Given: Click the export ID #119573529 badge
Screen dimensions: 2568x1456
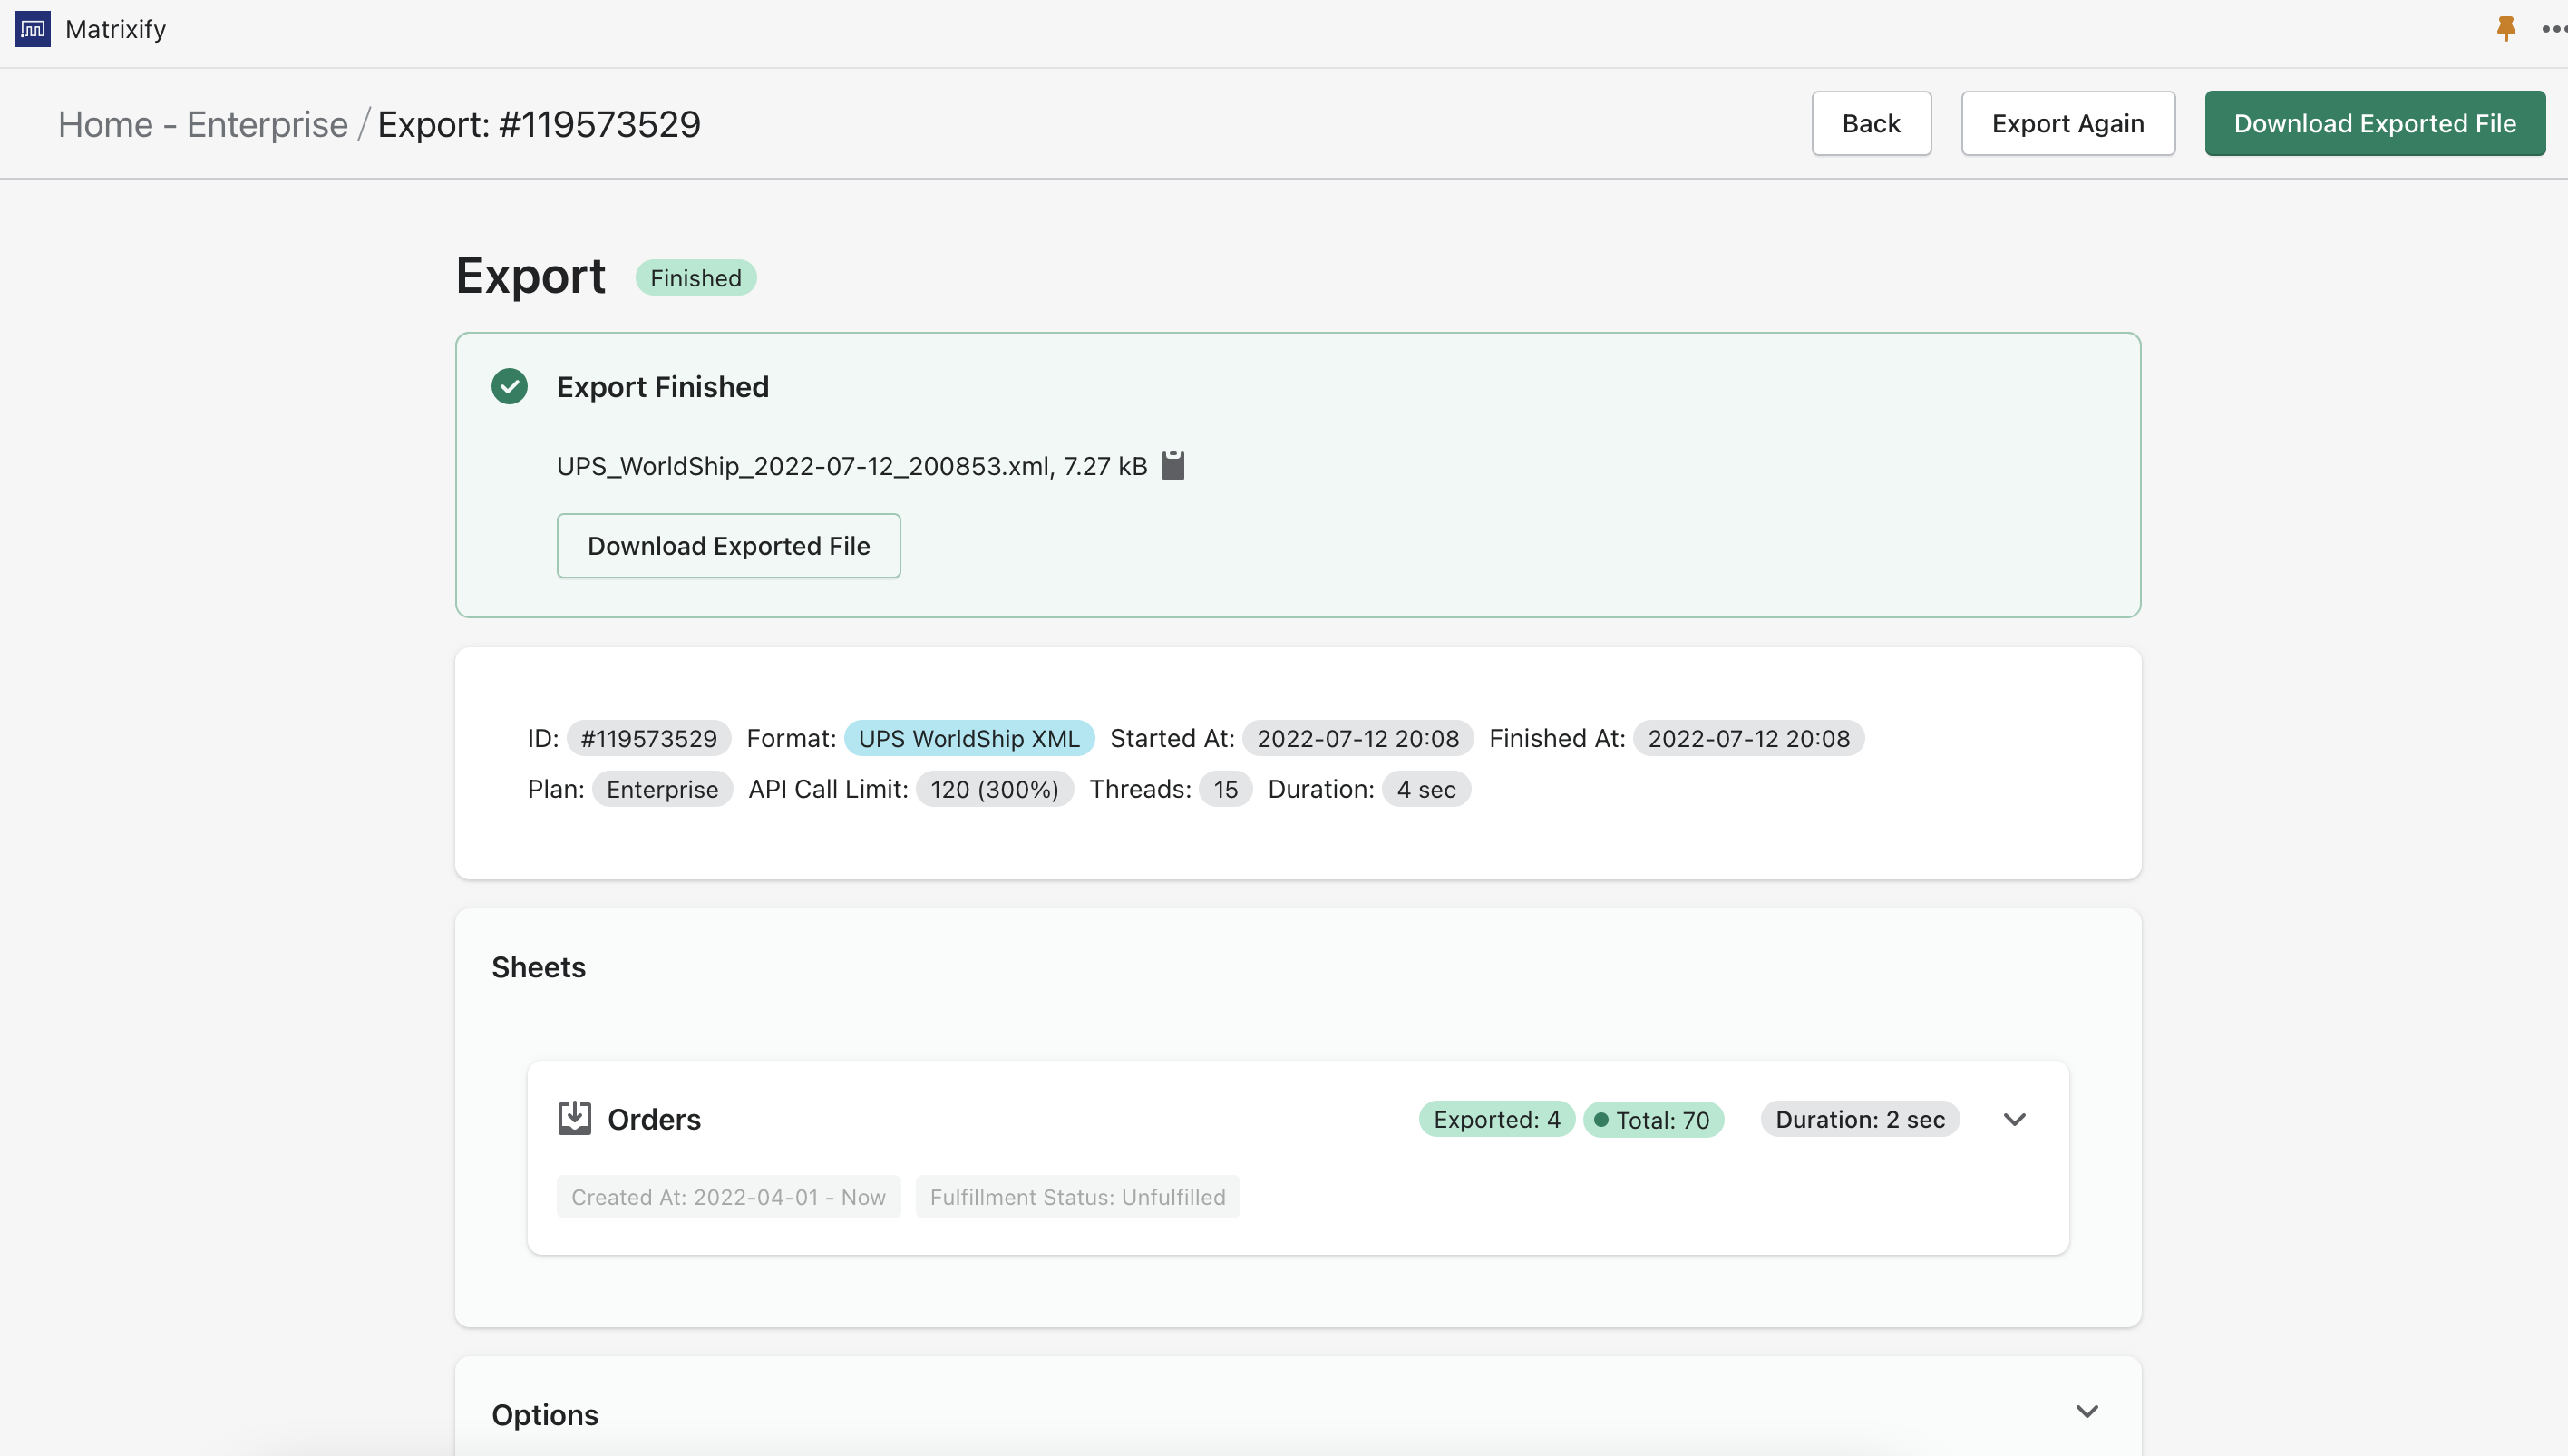Looking at the screenshot, I should pos(648,738).
